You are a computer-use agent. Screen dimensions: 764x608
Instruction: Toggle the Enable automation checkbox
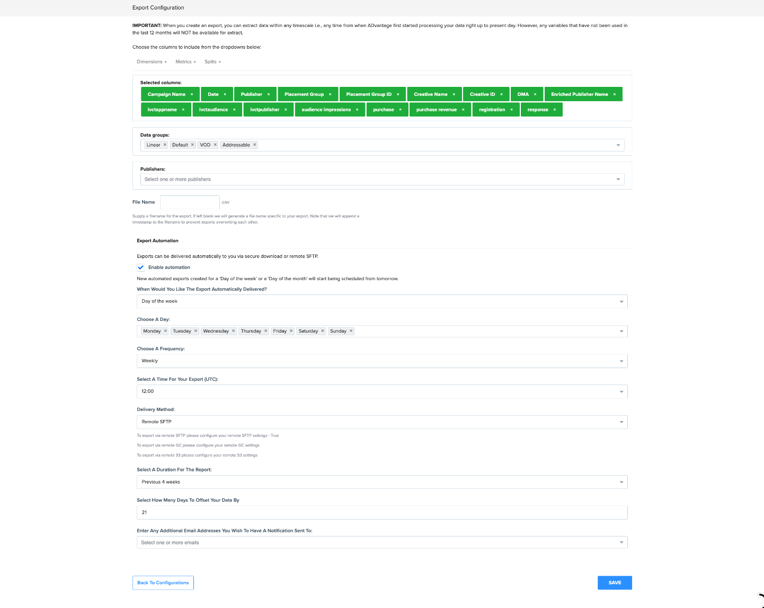(141, 267)
